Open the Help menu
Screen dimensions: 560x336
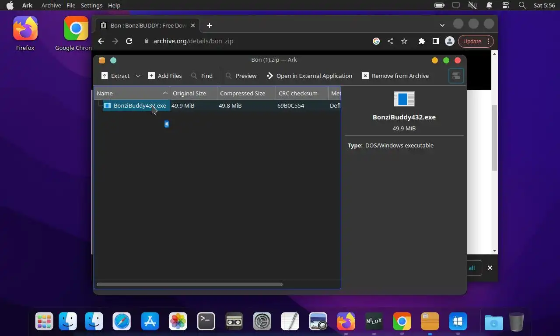[114, 5]
